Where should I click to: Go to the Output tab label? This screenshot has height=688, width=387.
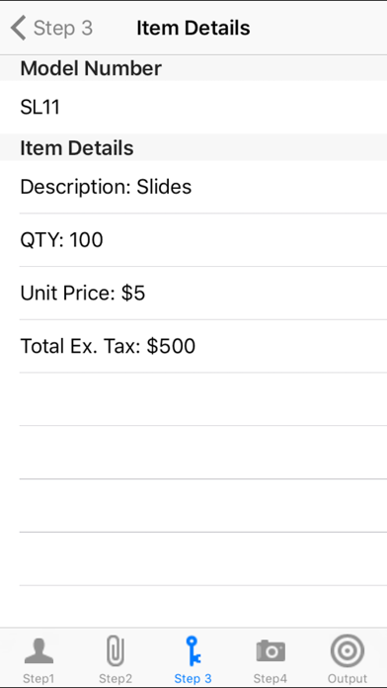(x=348, y=678)
